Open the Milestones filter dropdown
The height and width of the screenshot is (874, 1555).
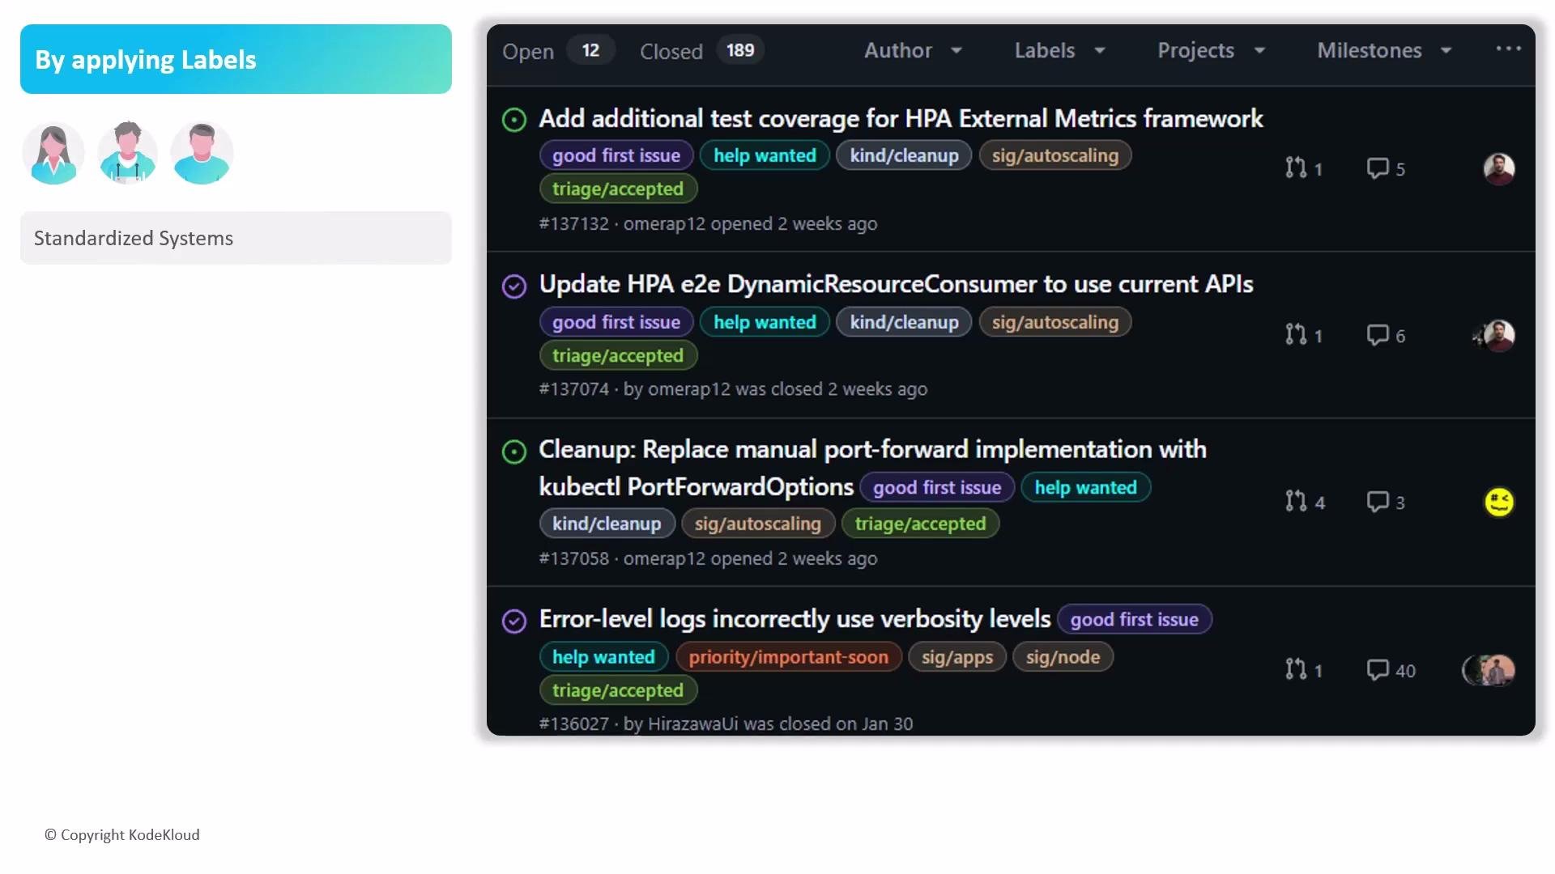point(1384,50)
